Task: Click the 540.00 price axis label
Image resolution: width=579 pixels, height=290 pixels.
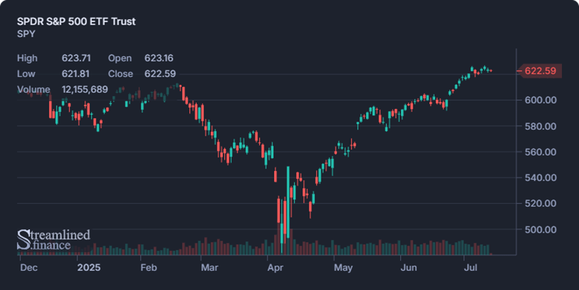Action: pyautogui.click(x=540, y=178)
